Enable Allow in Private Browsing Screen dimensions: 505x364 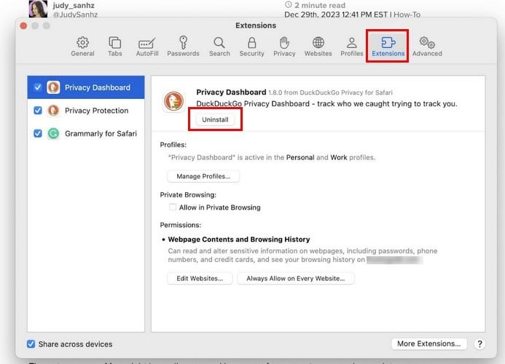[x=172, y=207]
